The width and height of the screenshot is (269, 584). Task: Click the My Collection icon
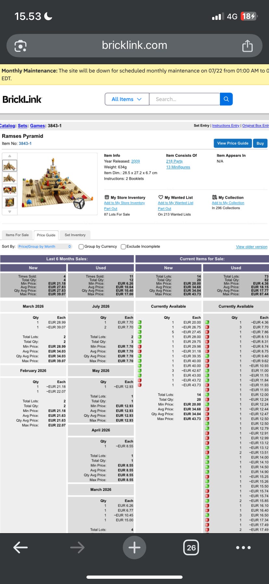[214, 197]
